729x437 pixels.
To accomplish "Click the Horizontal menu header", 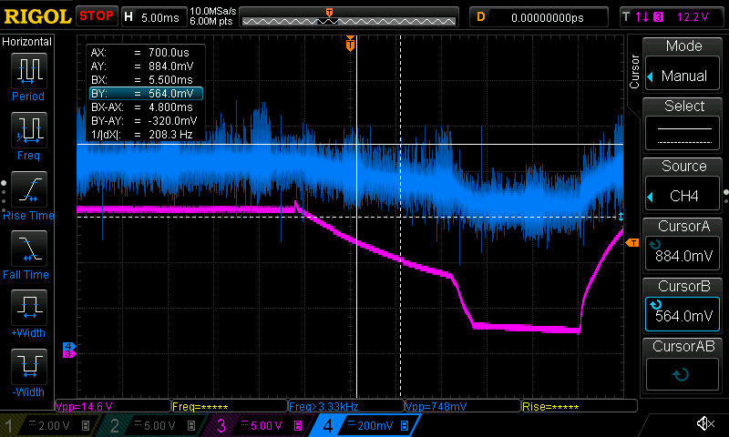I will click(27, 42).
